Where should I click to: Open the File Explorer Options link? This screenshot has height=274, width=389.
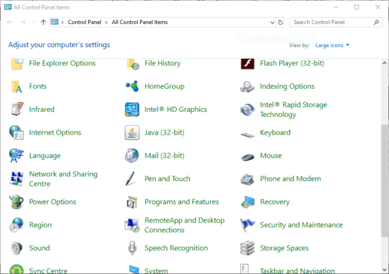click(62, 63)
